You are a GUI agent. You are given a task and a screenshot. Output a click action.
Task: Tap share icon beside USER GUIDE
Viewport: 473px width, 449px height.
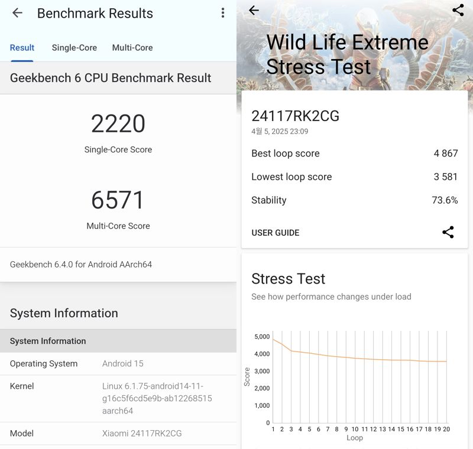(x=448, y=232)
